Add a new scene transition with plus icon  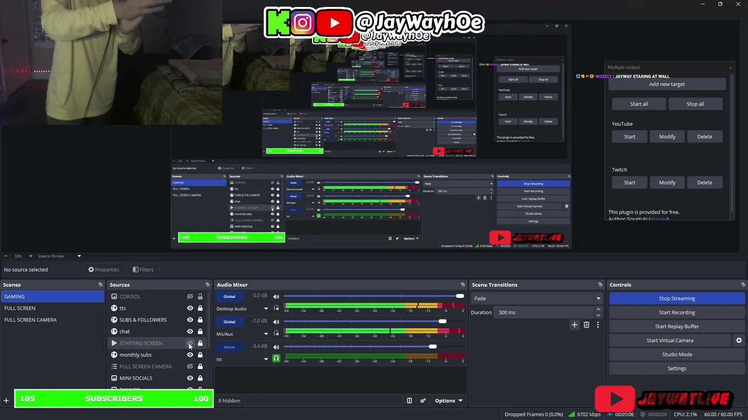(x=574, y=325)
